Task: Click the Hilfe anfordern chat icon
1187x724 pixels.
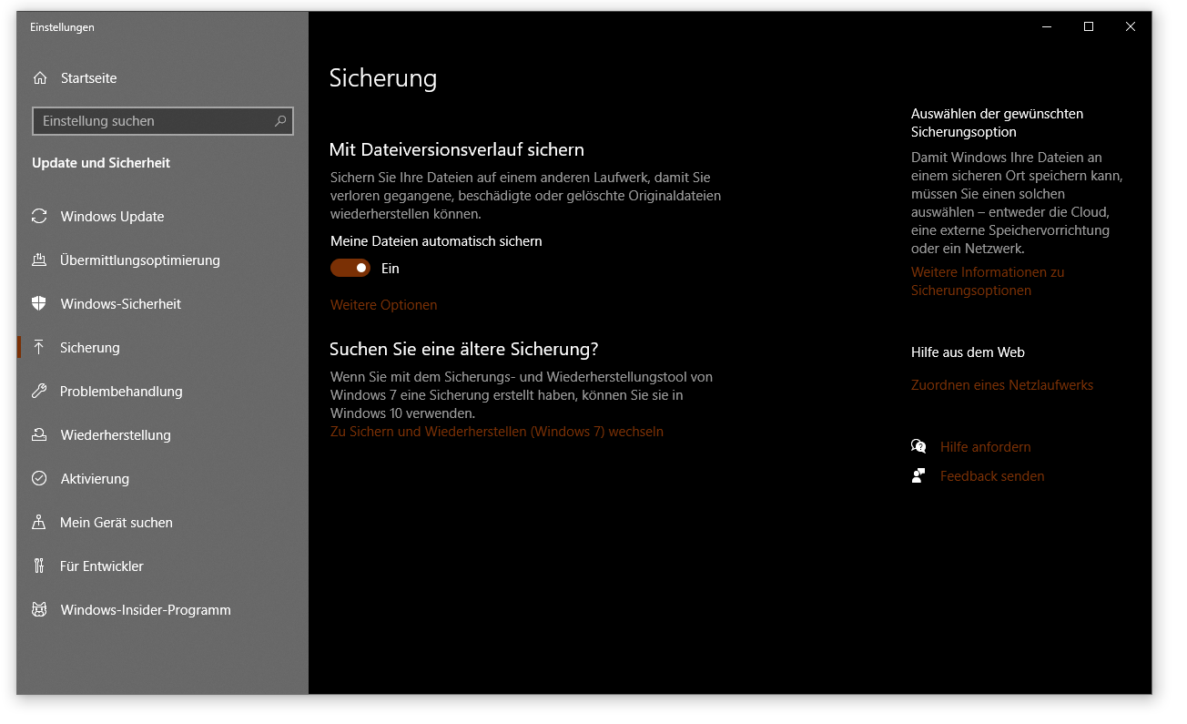Action: (x=918, y=446)
